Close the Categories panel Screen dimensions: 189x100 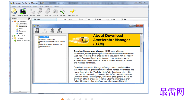coord(29,19)
